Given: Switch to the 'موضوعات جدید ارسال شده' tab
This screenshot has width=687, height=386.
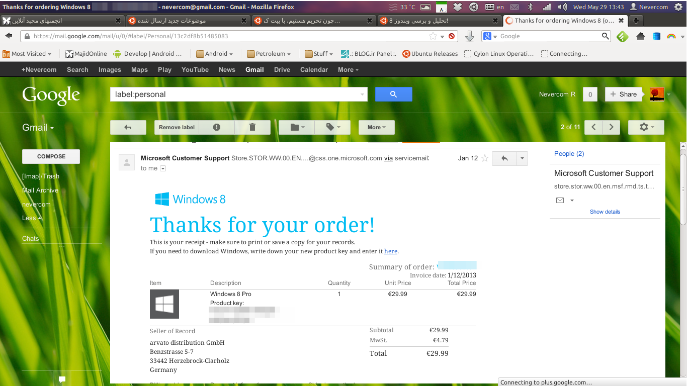Looking at the screenshot, I should click(x=188, y=21).
